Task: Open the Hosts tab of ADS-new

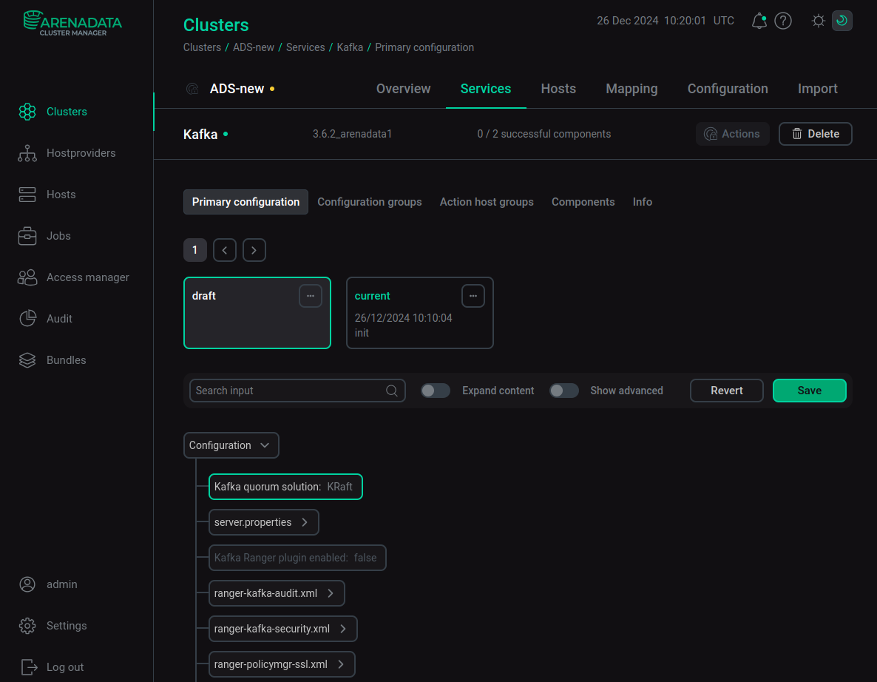Action: pos(558,89)
